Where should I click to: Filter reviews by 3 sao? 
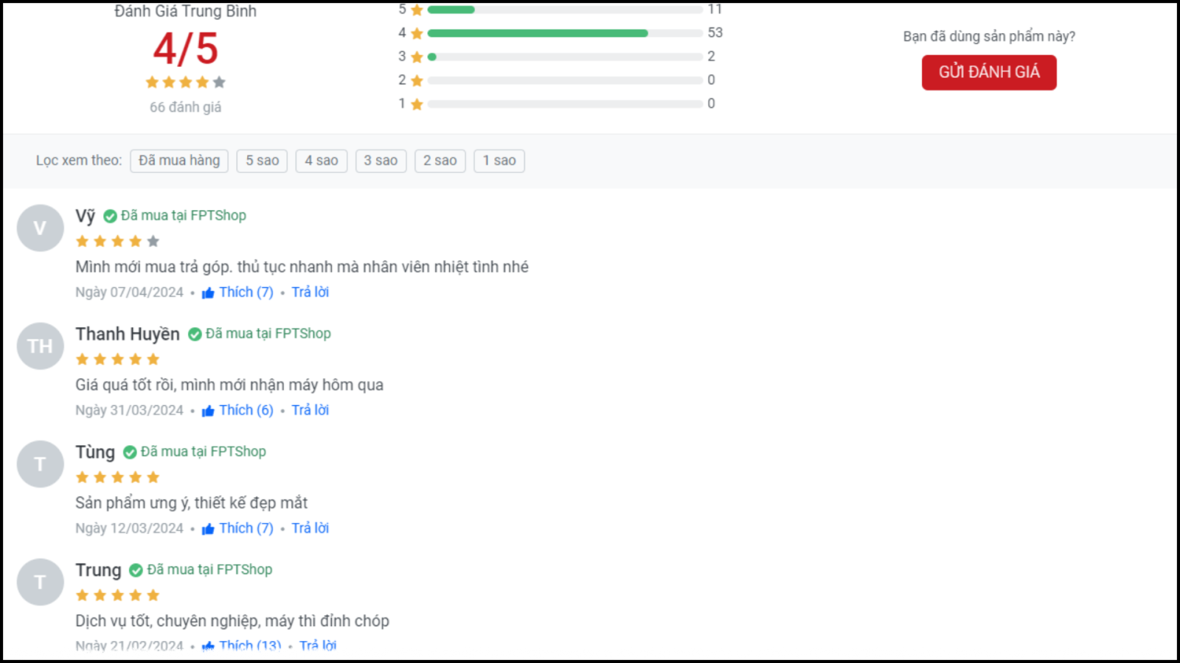pos(381,161)
